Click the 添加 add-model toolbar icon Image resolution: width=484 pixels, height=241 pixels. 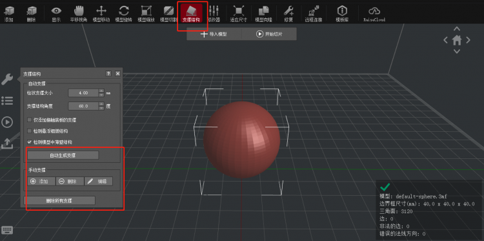(8, 14)
